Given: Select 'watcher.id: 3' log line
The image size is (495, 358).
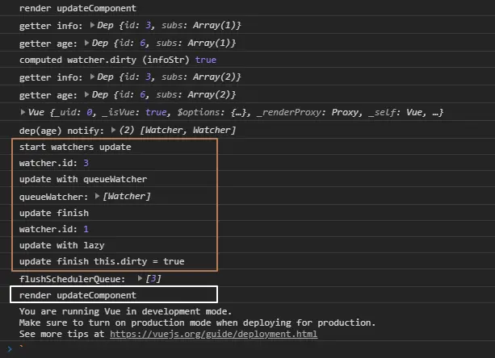Looking at the screenshot, I should pos(54,163).
